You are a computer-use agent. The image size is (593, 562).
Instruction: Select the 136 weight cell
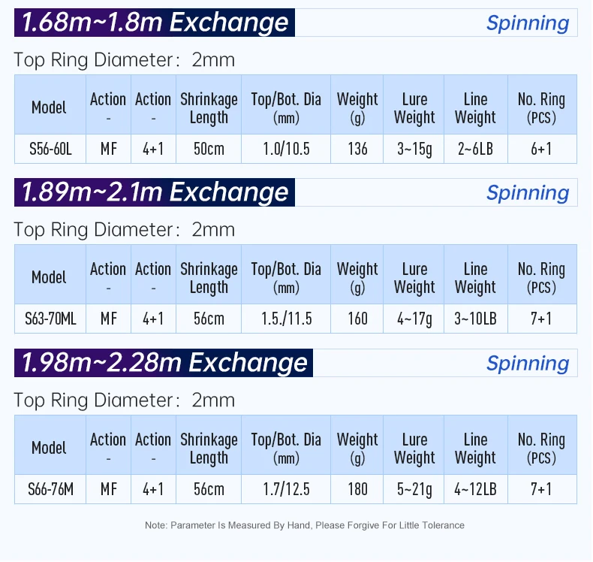(357, 149)
